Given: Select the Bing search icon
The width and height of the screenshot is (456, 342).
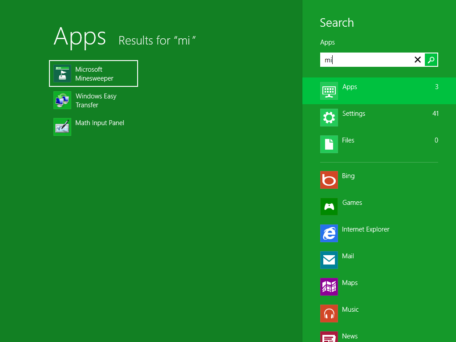Looking at the screenshot, I should 329,180.
